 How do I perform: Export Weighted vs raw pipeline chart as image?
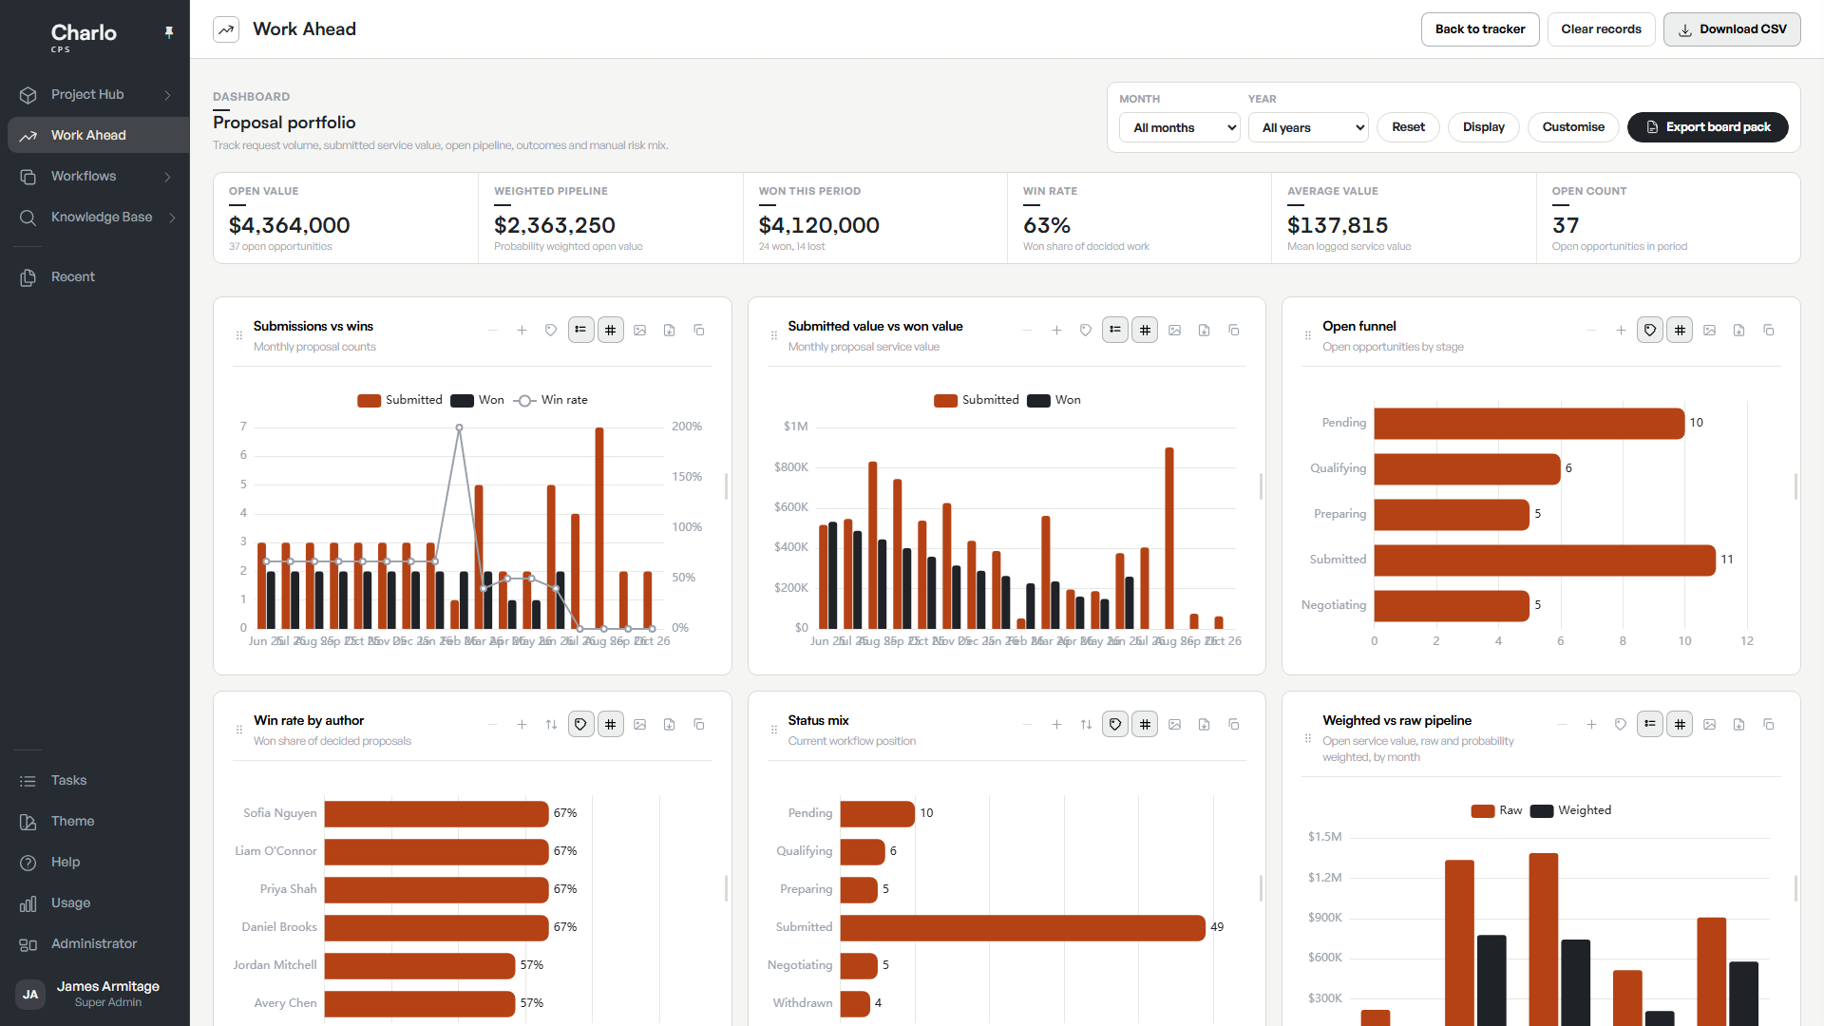pyautogui.click(x=1710, y=725)
